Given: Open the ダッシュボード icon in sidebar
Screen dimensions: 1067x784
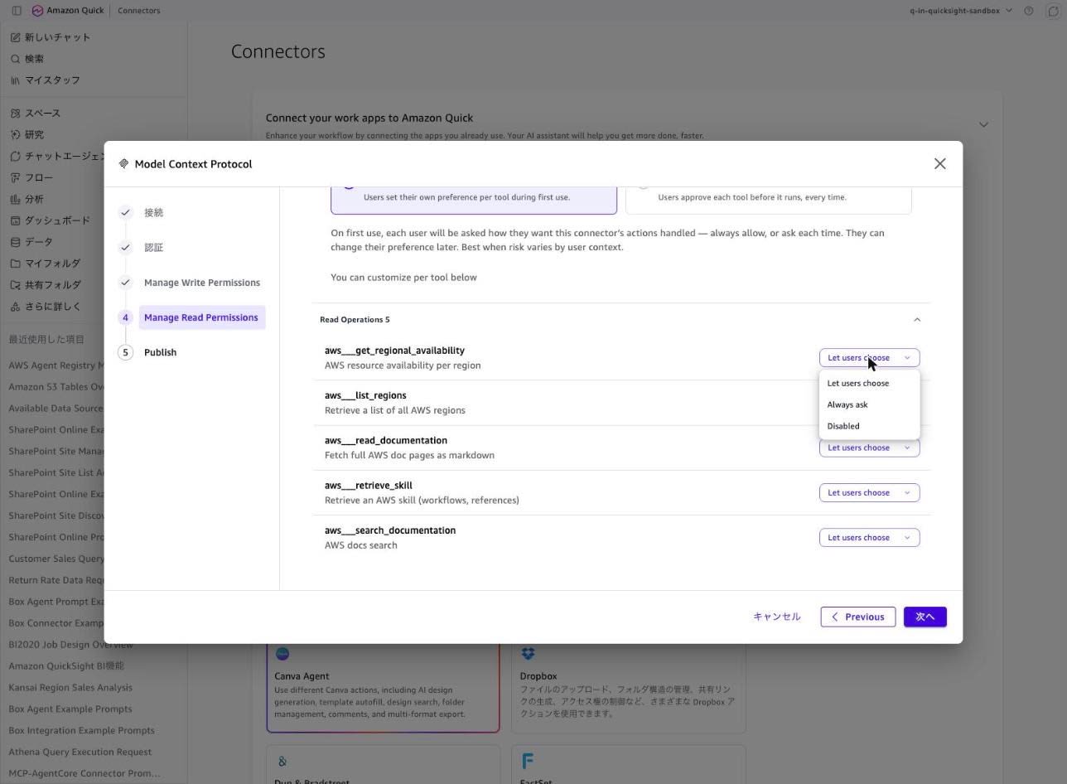Looking at the screenshot, I should [15, 221].
